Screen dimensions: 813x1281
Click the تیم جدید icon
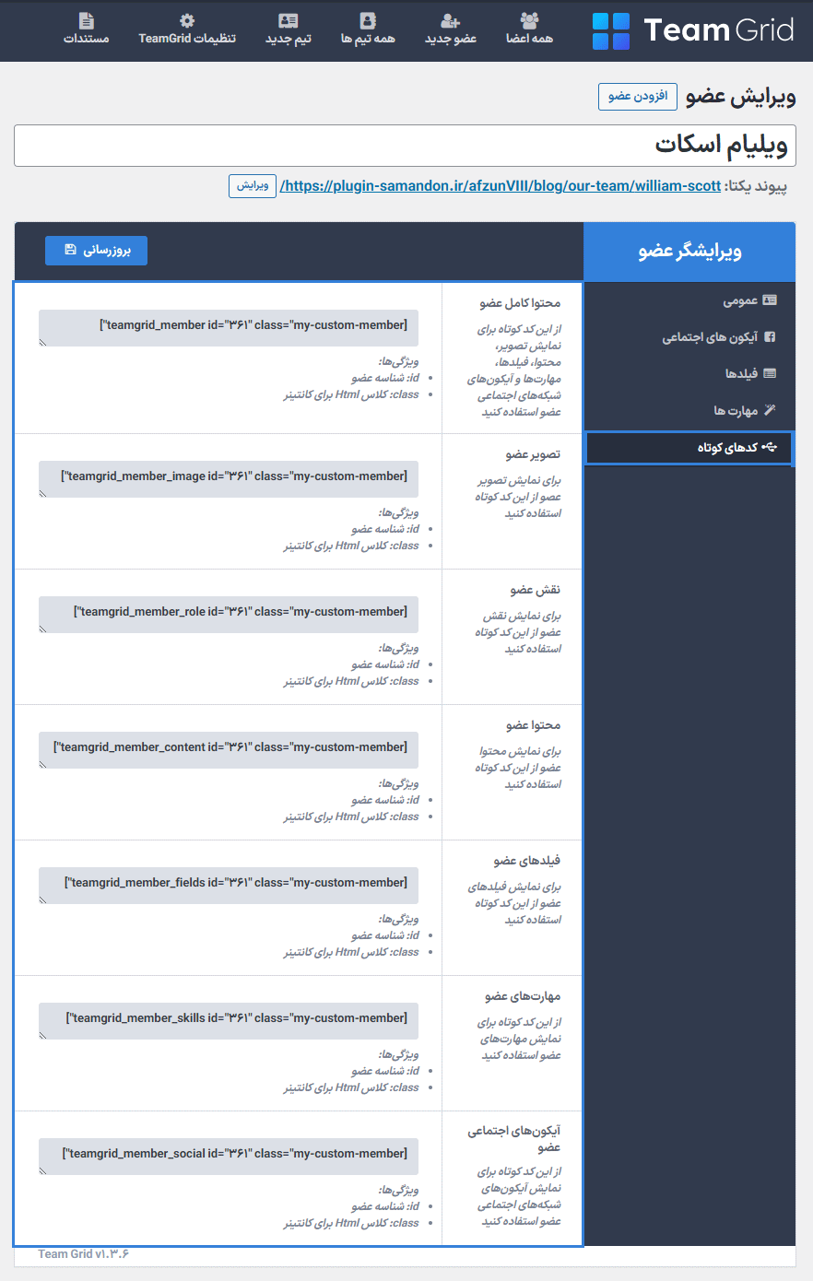pos(289,20)
